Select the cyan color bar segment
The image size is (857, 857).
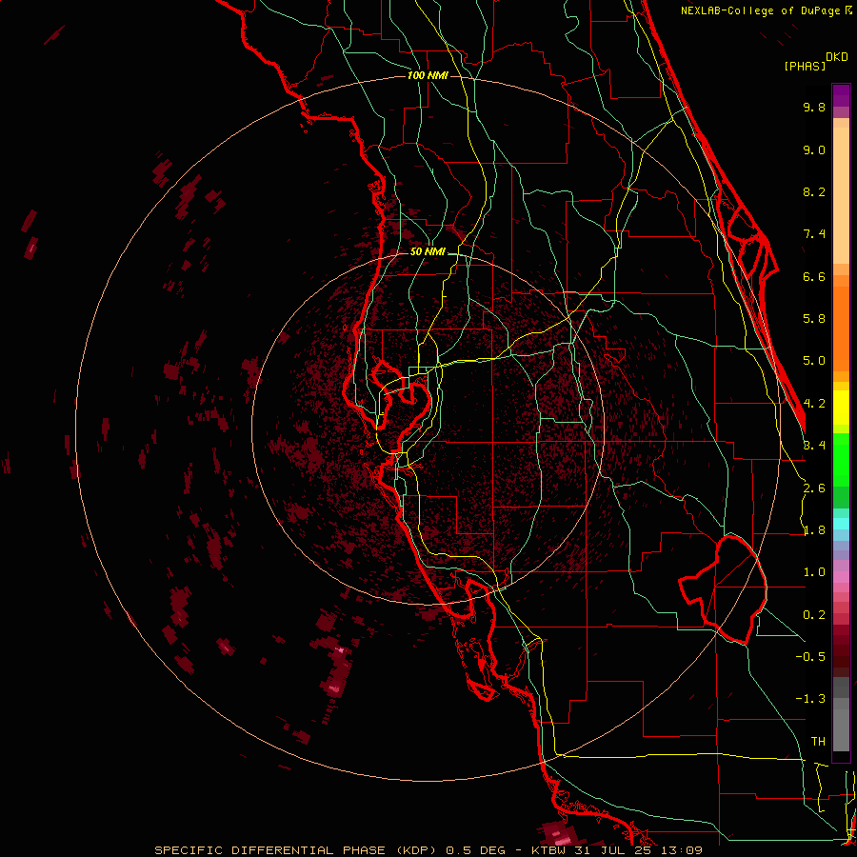(841, 524)
